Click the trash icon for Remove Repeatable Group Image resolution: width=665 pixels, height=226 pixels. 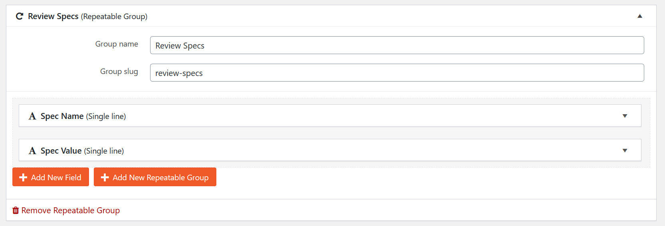[x=16, y=210]
